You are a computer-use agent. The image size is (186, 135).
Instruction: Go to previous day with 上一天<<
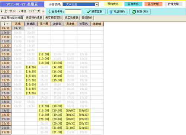[x=10, y=11]
